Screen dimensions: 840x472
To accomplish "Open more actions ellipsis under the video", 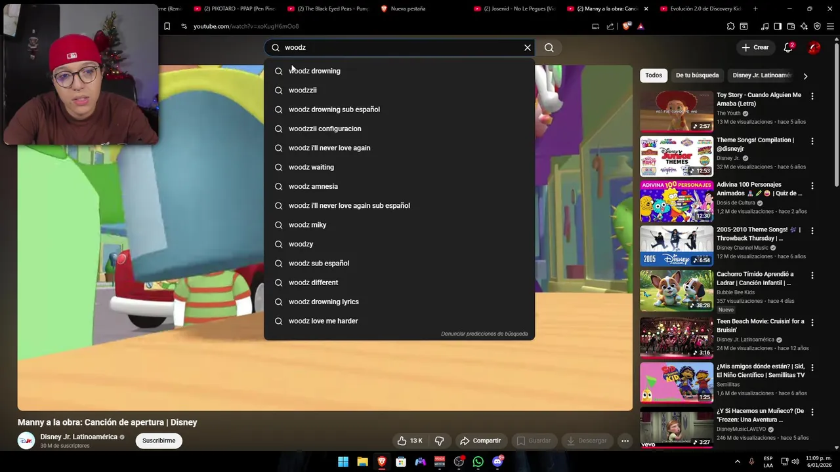I will click(x=625, y=441).
